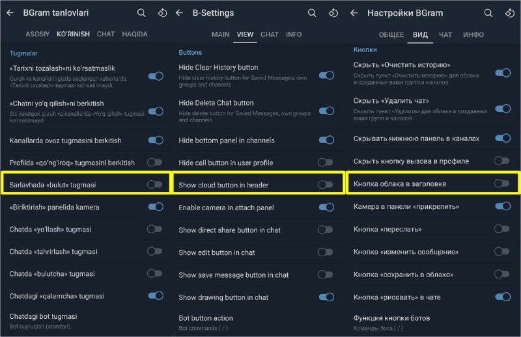
Task: Go back from B-Settings screen
Action: tap(180, 13)
